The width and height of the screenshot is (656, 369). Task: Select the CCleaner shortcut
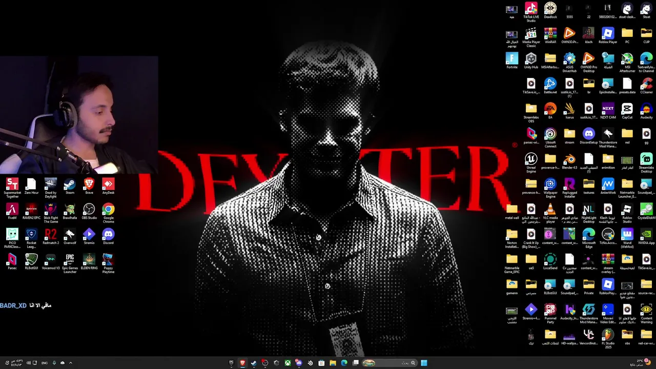tap(646, 86)
